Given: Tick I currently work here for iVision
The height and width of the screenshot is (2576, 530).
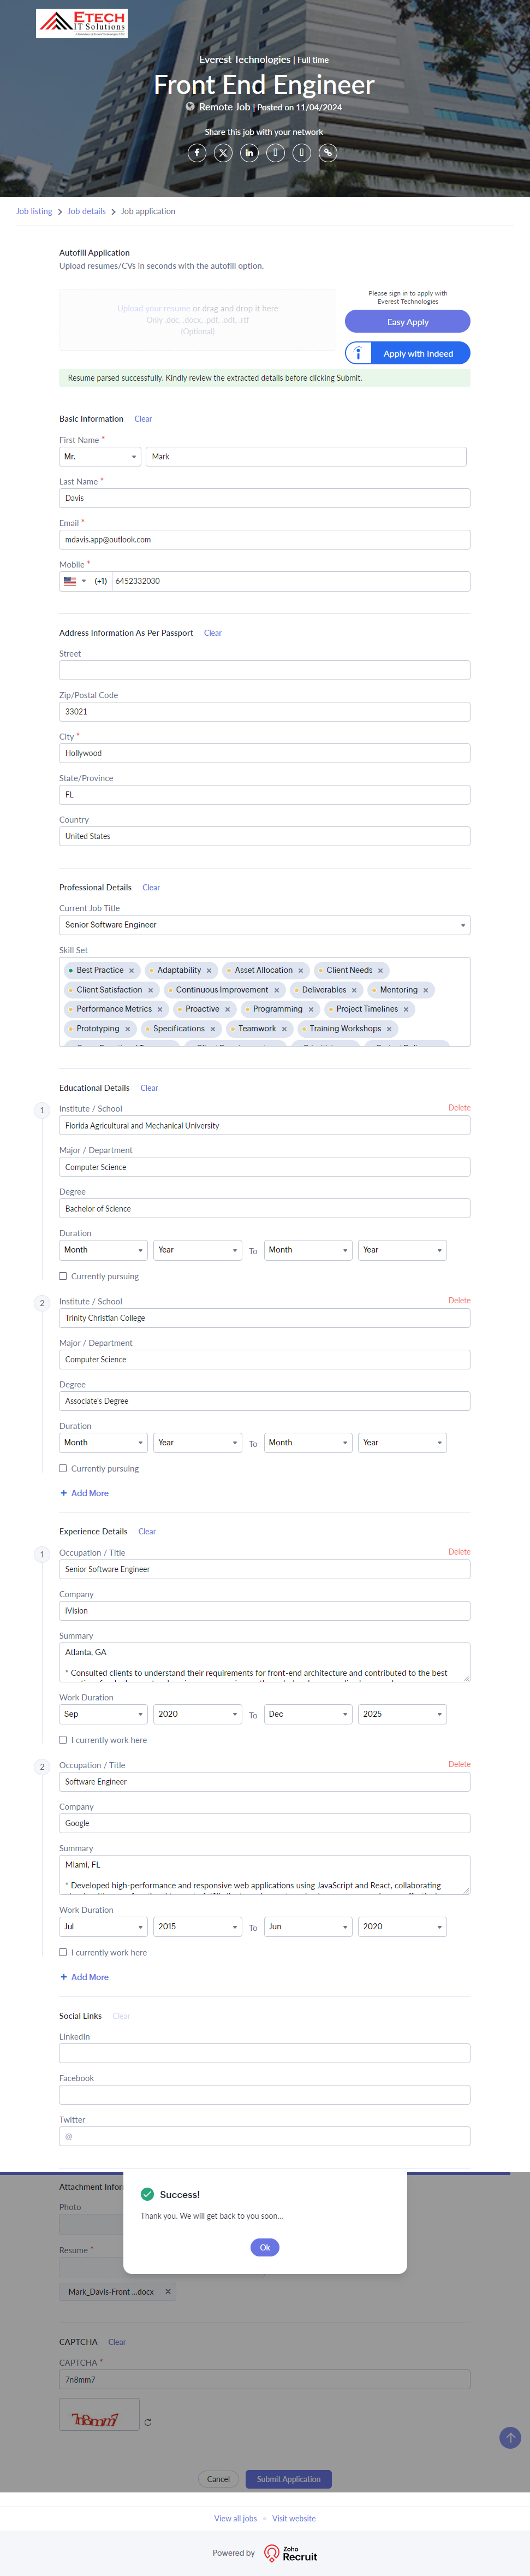Looking at the screenshot, I should pos(63,1740).
